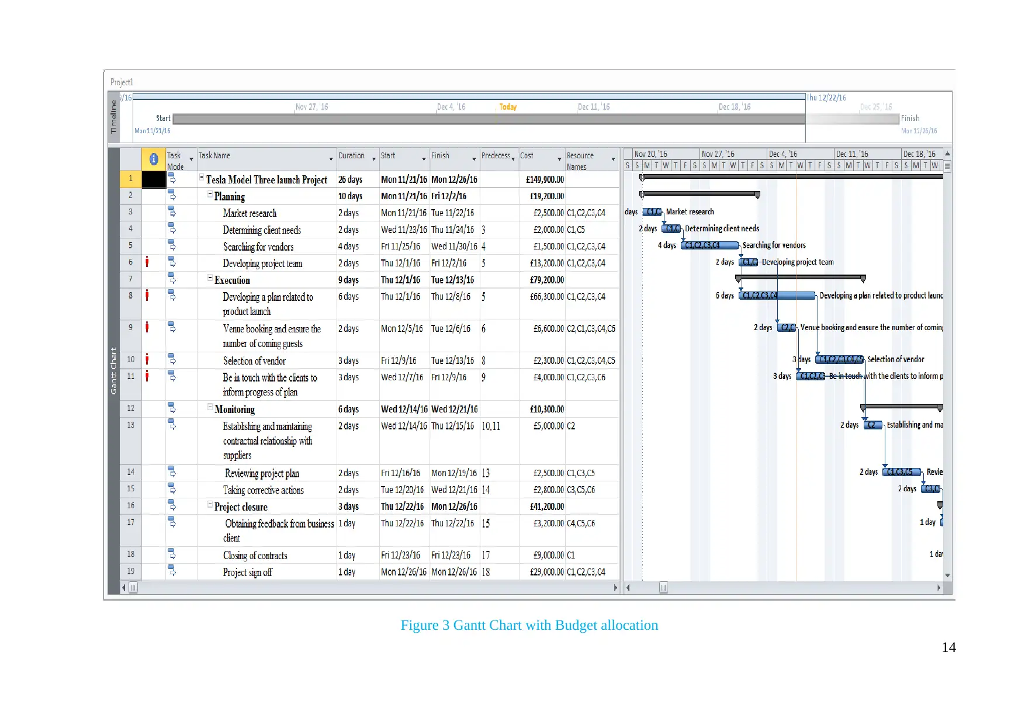Click the Gantt chart scroll-right arrow
This screenshot has height=725, width=1025.
(939, 588)
